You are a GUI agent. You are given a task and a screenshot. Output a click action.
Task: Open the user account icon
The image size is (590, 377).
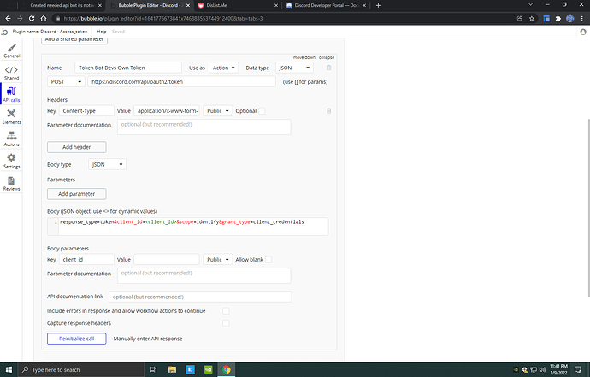click(583, 32)
